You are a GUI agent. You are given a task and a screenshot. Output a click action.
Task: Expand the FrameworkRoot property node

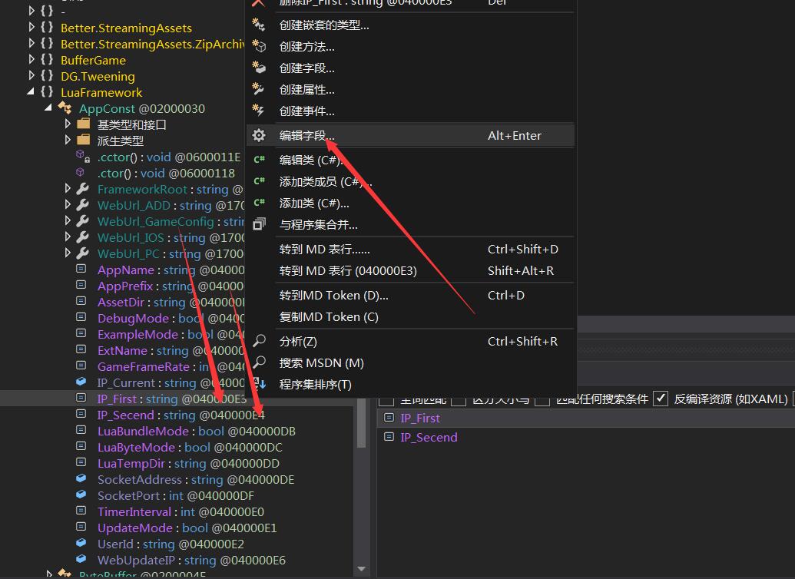click(69, 189)
